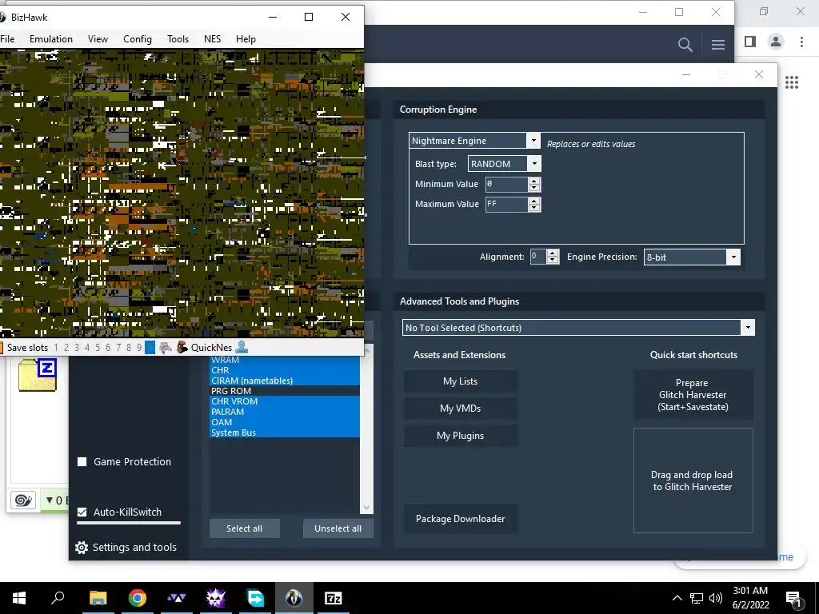Open 7-Zip from the taskbar
819x614 pixels.
[x=334, y=598]
